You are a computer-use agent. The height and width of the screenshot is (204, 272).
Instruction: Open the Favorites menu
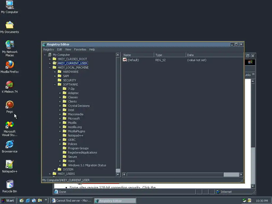(80, 49)
